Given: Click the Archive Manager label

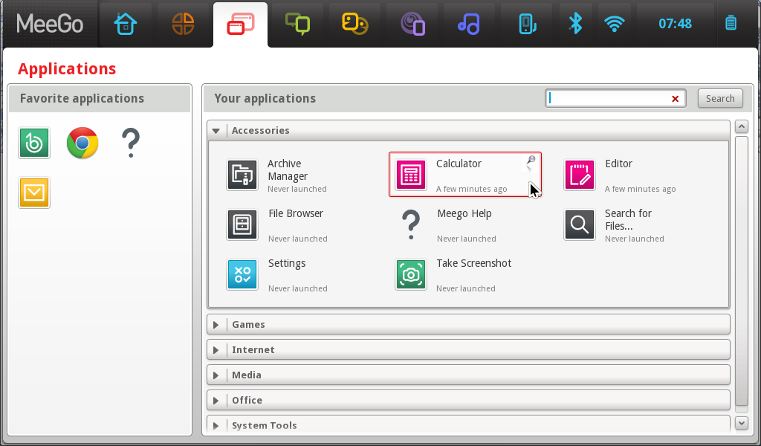Looking at the screenshot, I should click(288, 170).
